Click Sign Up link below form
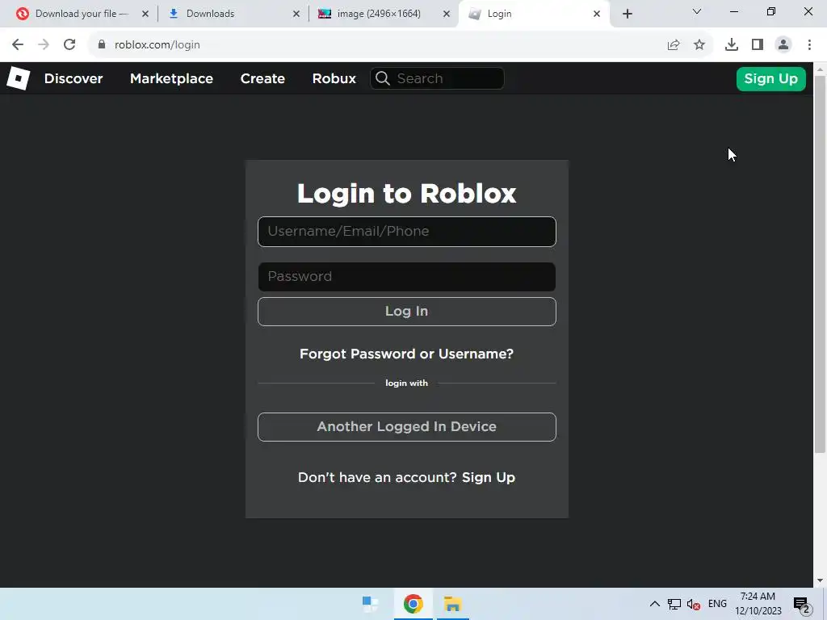 tap(489, 477)
